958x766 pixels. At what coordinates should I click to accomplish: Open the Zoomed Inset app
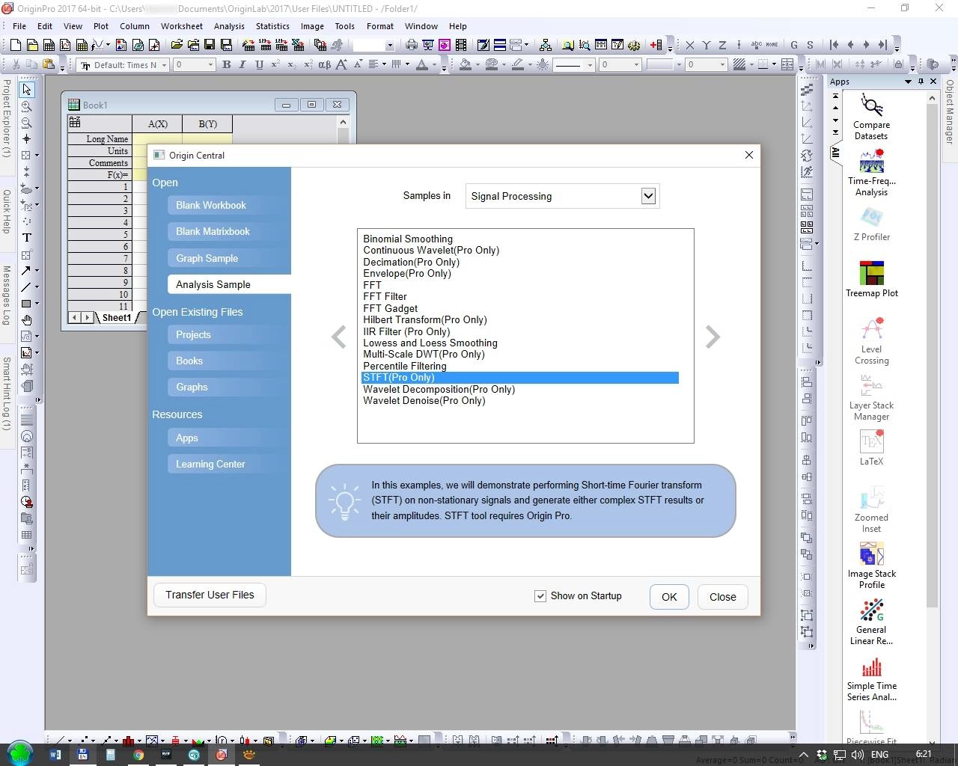click(871, 509)
